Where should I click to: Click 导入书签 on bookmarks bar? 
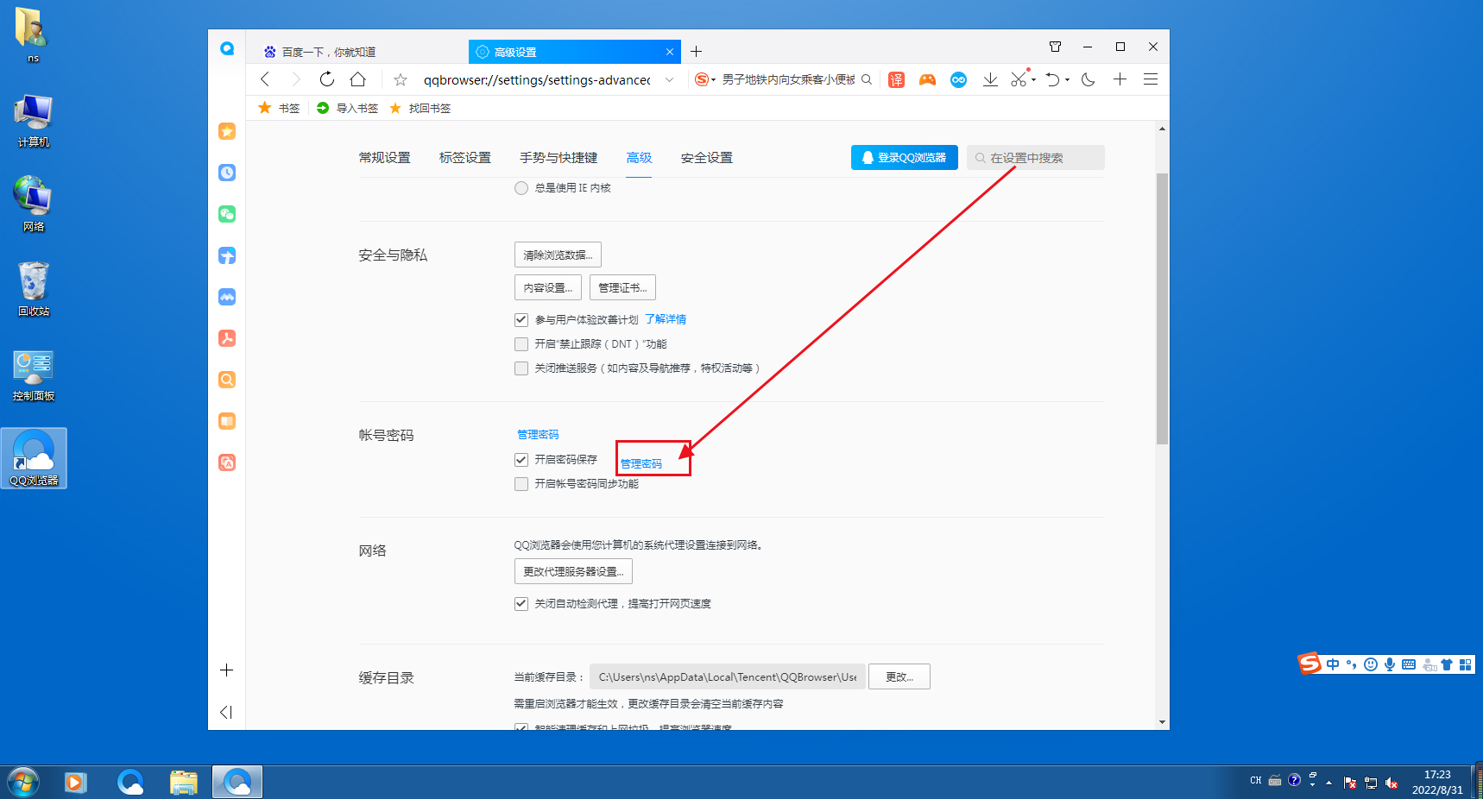pyautogui.click(x=347, y=108)
